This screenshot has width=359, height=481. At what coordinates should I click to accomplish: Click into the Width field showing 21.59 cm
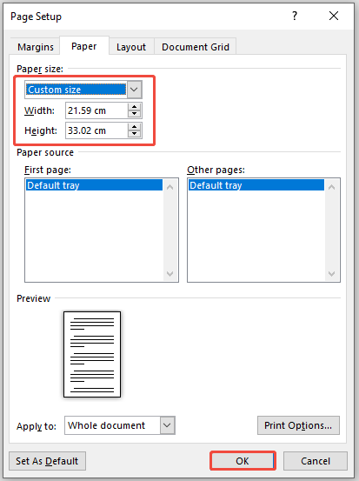point(96,110)
